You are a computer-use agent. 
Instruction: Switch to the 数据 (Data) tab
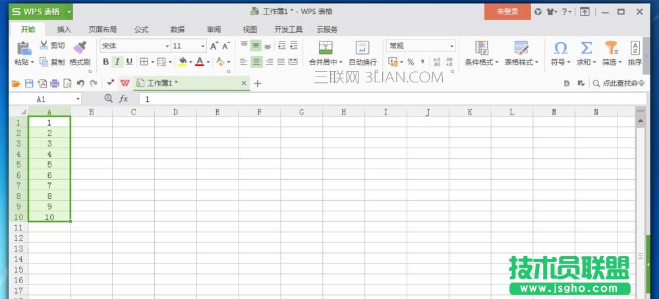(177, 30)
